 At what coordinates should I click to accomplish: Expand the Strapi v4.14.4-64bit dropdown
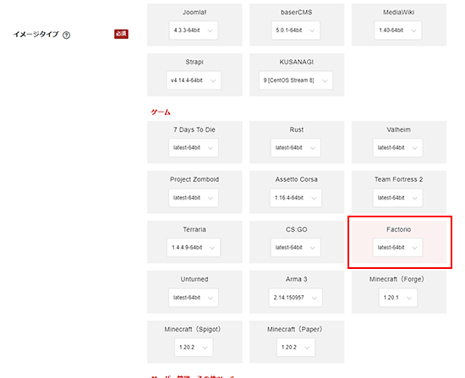tap(194, 80)
